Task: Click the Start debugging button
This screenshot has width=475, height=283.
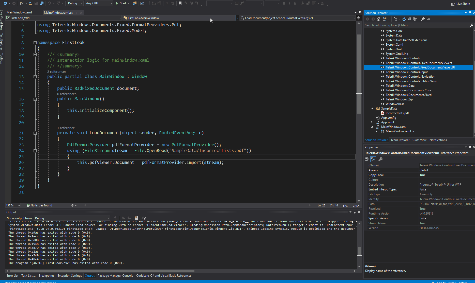Action: click(121, 3)
